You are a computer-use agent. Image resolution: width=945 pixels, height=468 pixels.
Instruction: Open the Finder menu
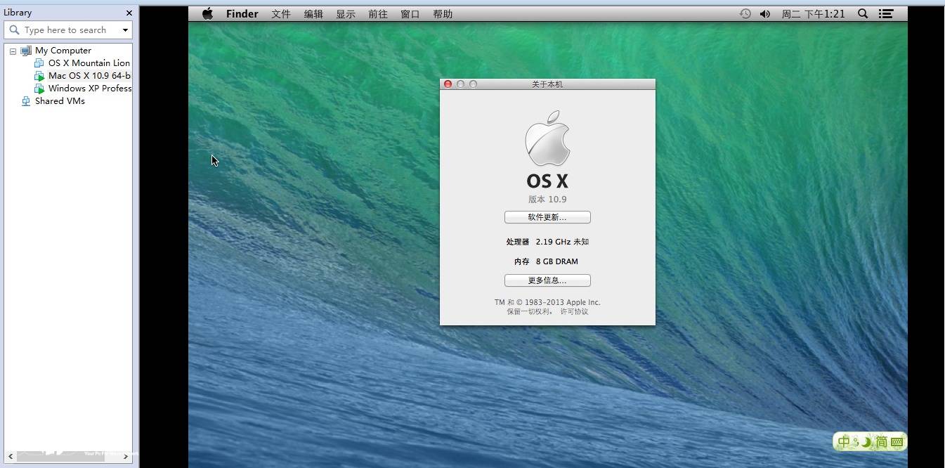coord(242,14)
